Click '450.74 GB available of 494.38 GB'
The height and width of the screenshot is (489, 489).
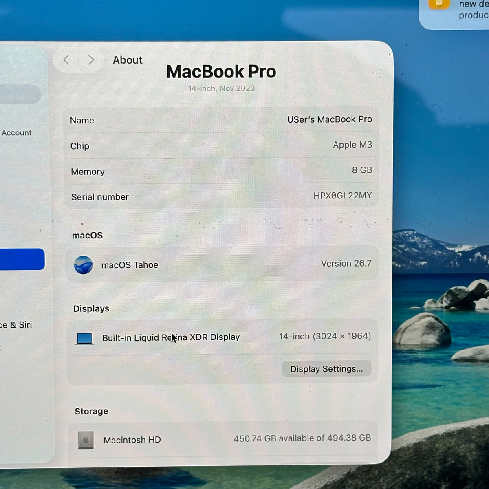point(302,438)
